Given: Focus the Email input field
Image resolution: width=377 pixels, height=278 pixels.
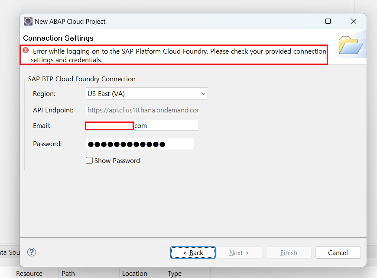Looking at the screenshot, I should coord(142,125).
